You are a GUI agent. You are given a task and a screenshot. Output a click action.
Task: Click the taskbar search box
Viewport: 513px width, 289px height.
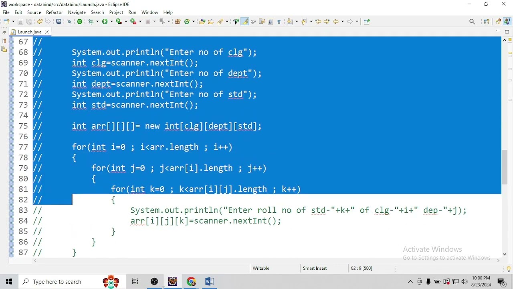tap(72, 282)
